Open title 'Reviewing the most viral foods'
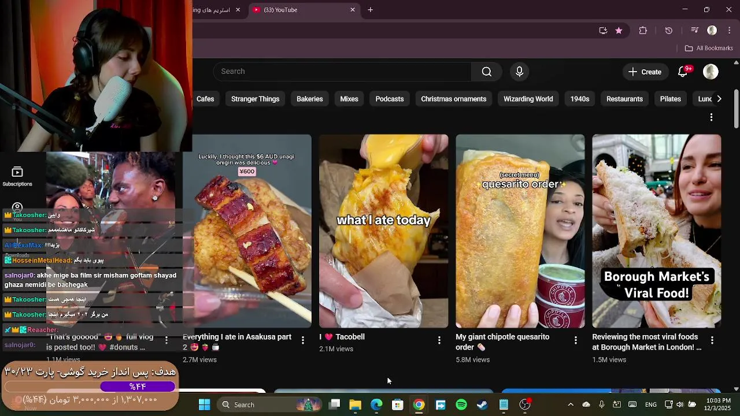The height and width of the screenshot is (416, 740). (x=647, y=342)
